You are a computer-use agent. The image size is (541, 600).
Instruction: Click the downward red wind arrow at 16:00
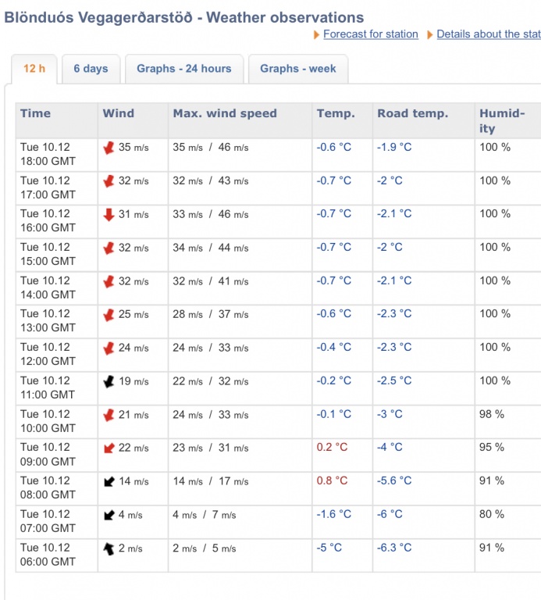click(x=109, y=214)
